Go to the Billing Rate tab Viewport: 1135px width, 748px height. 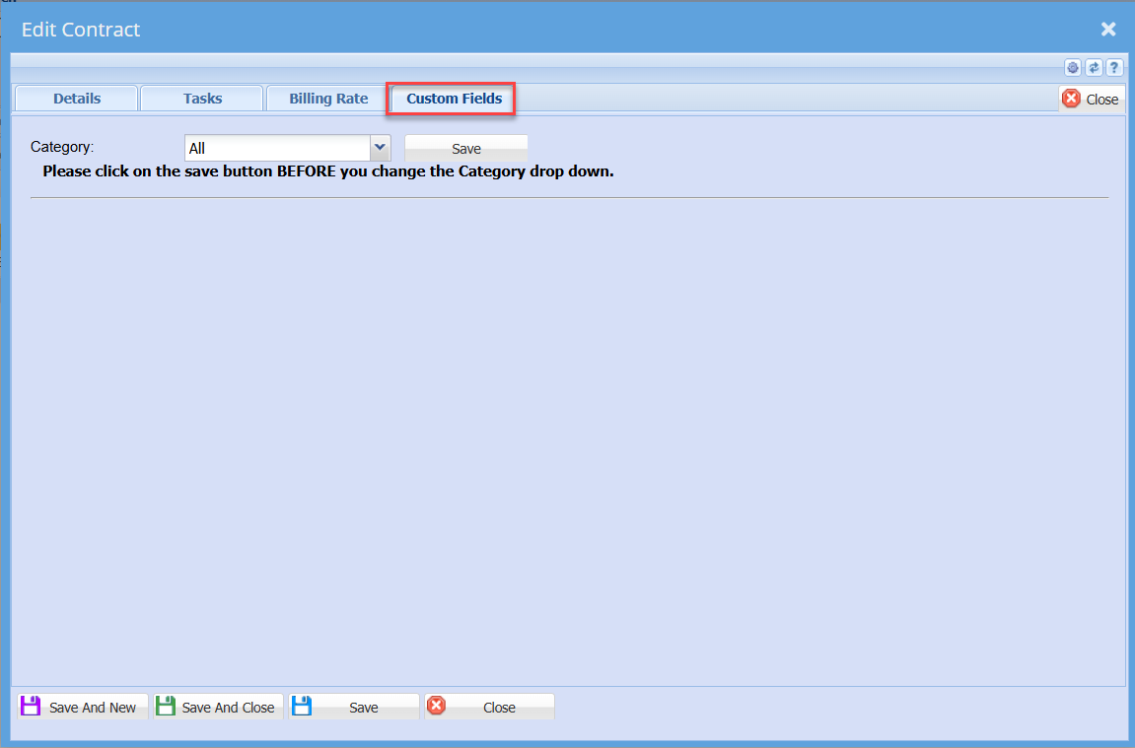point(328,99)
